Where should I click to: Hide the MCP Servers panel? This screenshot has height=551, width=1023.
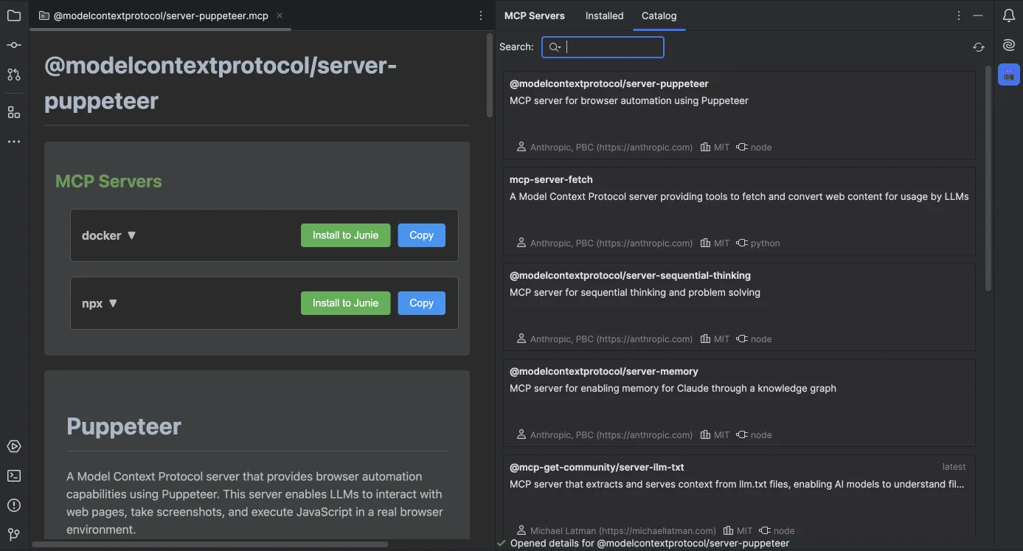point(978,15)
